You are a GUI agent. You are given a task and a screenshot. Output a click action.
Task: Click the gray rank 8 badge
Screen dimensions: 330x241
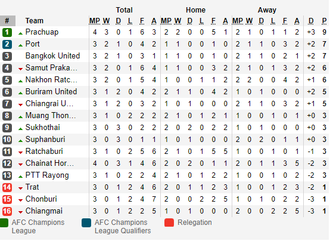pos(7,116)
